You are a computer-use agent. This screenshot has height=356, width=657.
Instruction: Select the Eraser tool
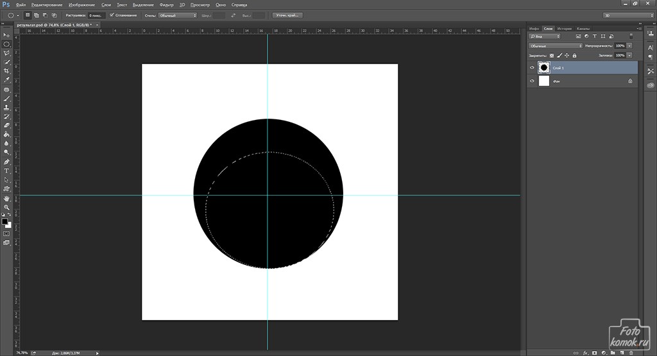click(x=6, y=125)
